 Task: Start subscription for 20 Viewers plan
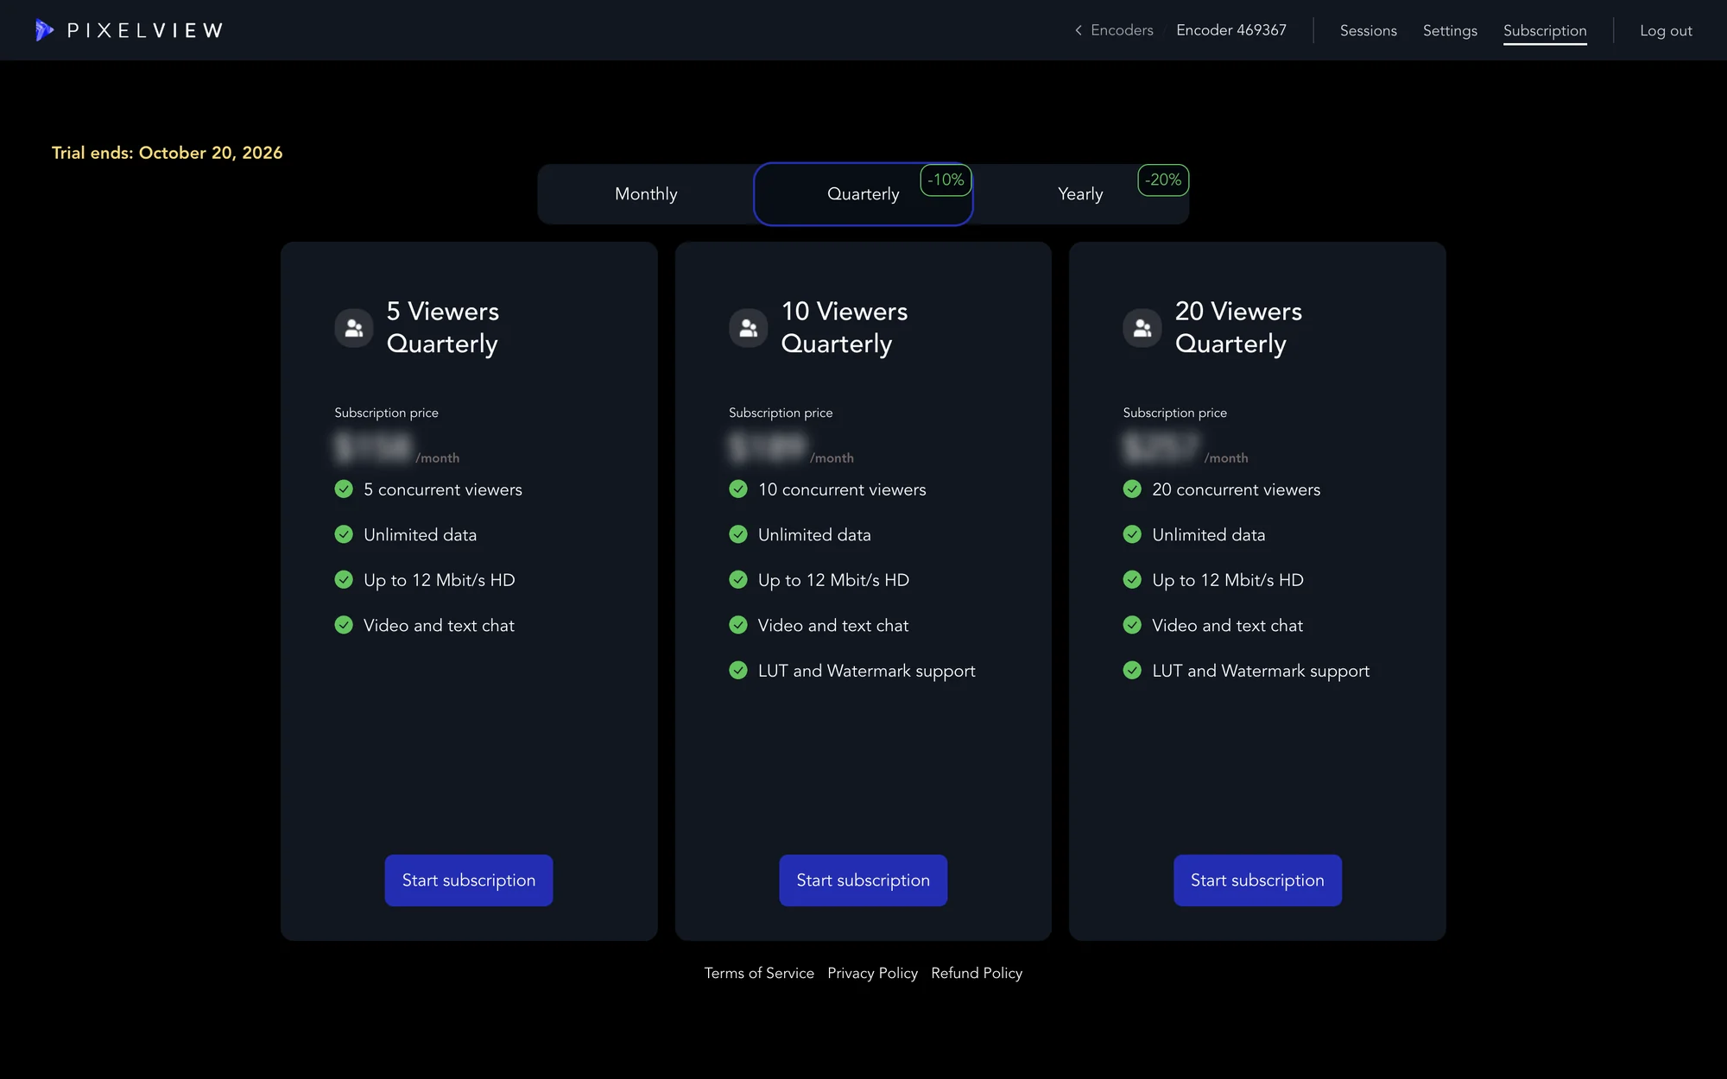click(1257, 880)
